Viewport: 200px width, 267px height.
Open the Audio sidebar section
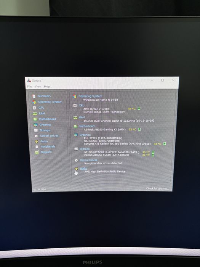(44, 141)
